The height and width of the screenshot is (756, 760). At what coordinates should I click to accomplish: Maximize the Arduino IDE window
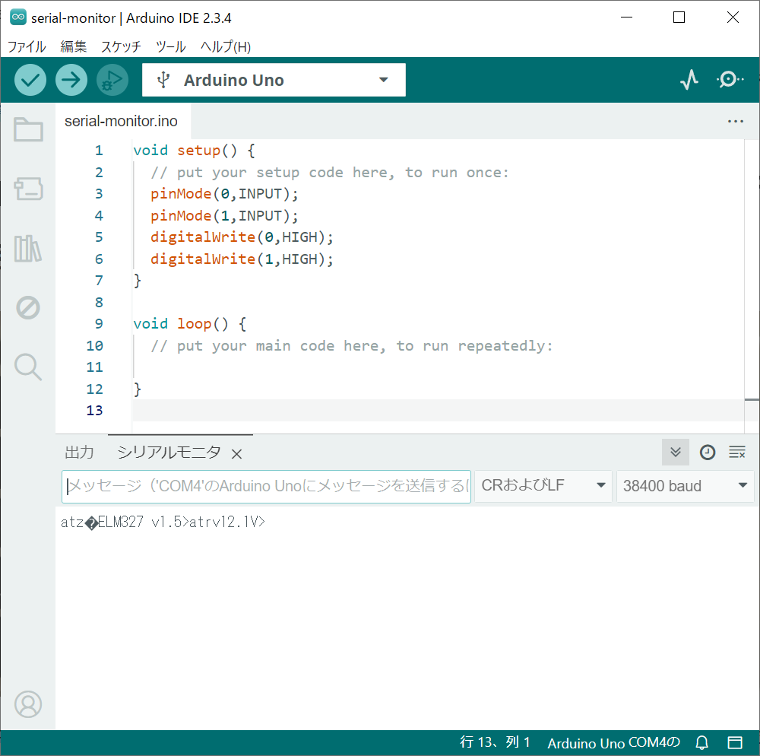[x=679, y=17]
